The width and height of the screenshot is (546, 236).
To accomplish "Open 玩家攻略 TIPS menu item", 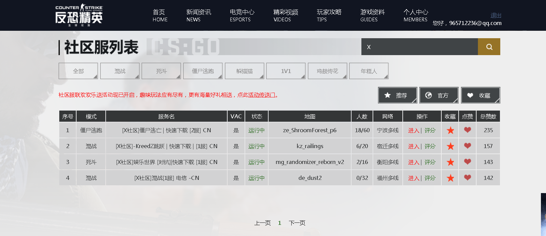I will 329,16.
